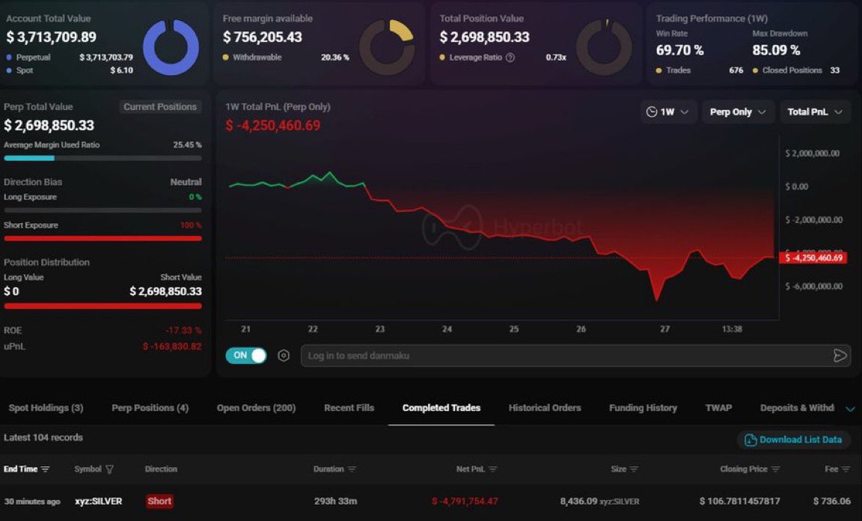This screenshot has width=862, height=521.
Task: Sort by Net PnL column icon
Action: (x=492, y=469)
